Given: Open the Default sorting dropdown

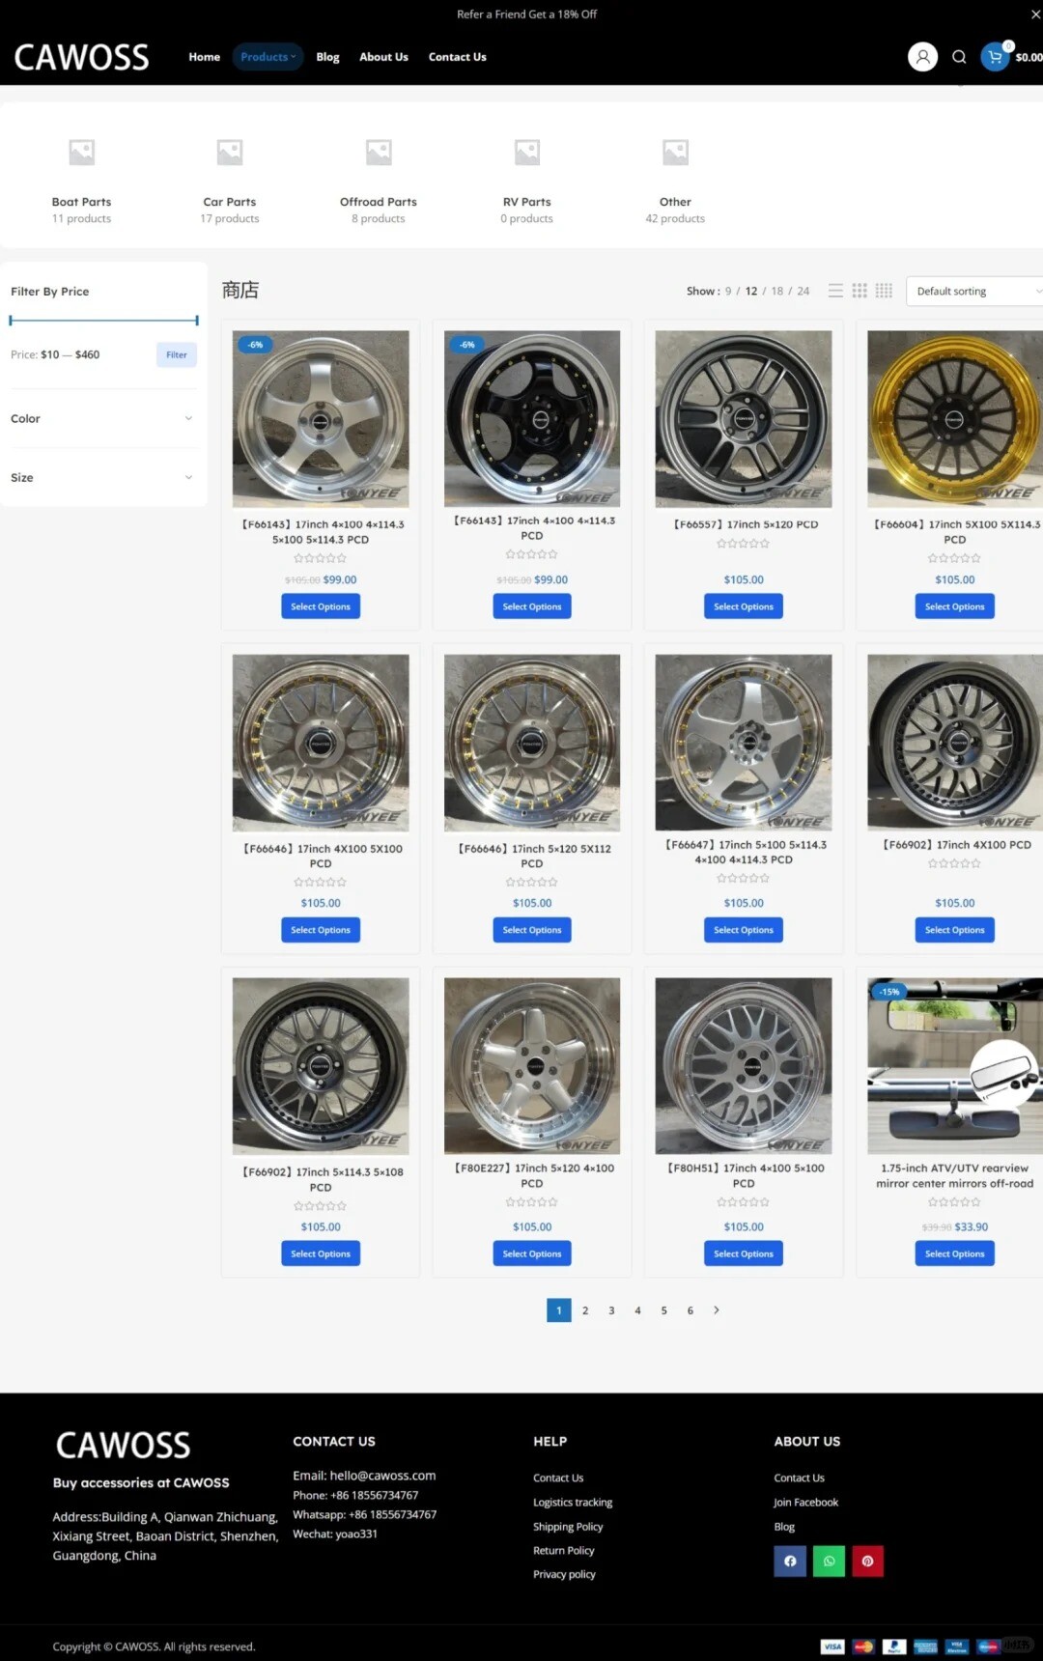Looking at the screenshot, I should coord(973,291).
